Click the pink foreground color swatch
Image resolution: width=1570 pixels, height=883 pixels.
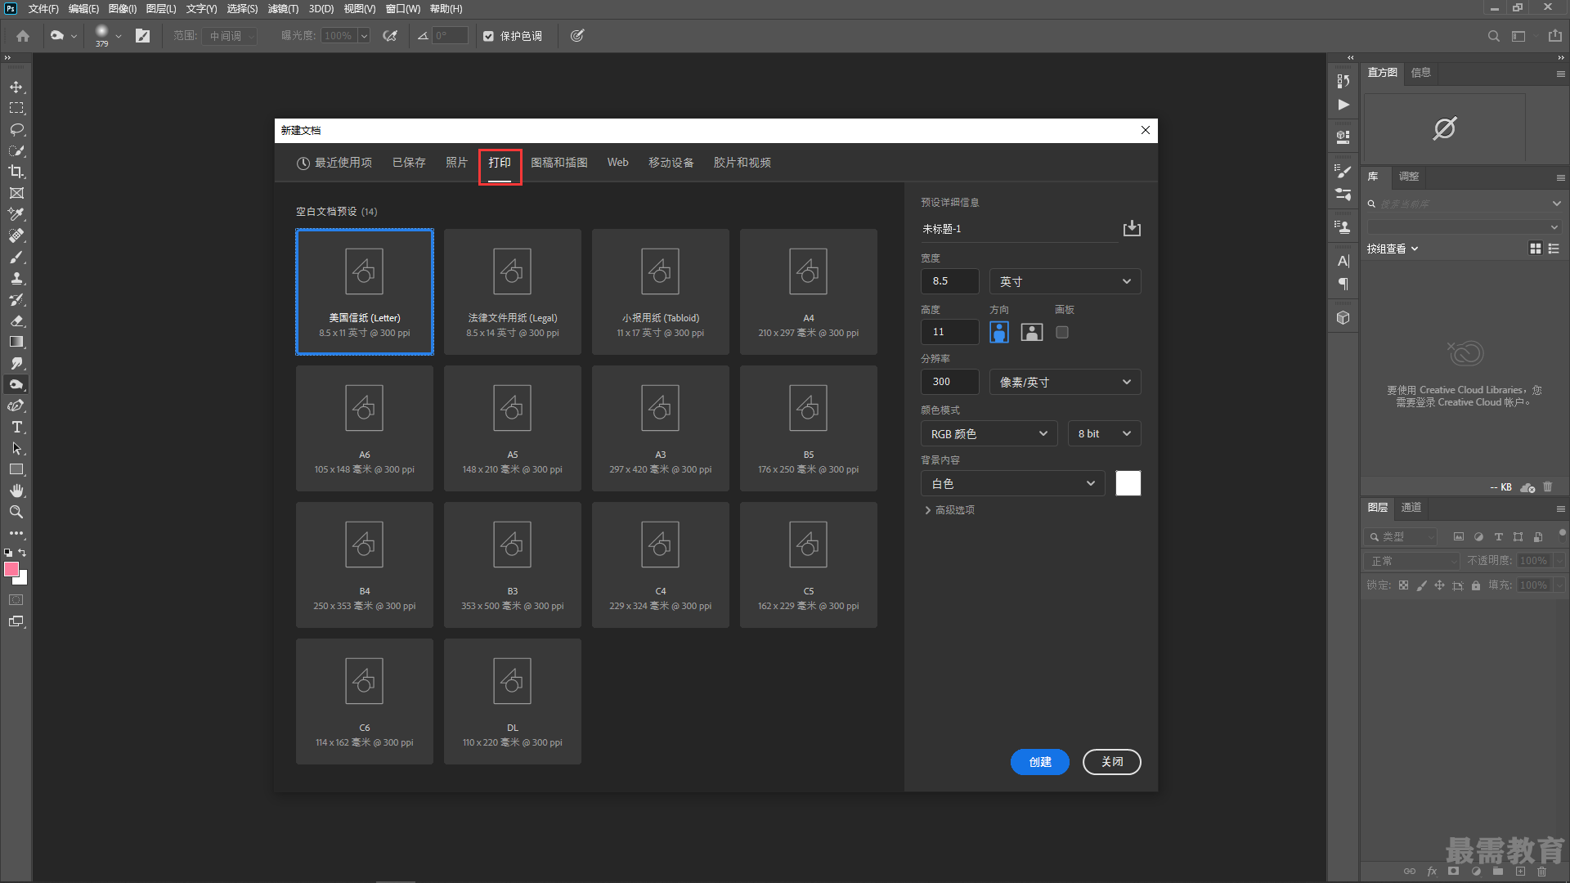point(11,569)
